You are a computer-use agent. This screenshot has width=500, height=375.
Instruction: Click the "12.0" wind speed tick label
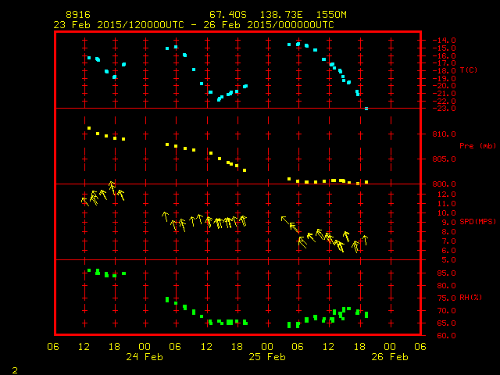coord(447,195)
